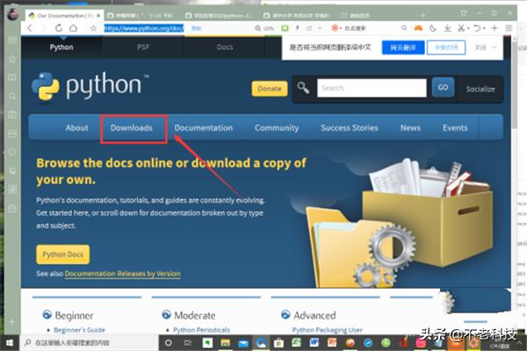The image size is (527, 351).
Task: Click the yellow Donate button
Action: point(270,89)
